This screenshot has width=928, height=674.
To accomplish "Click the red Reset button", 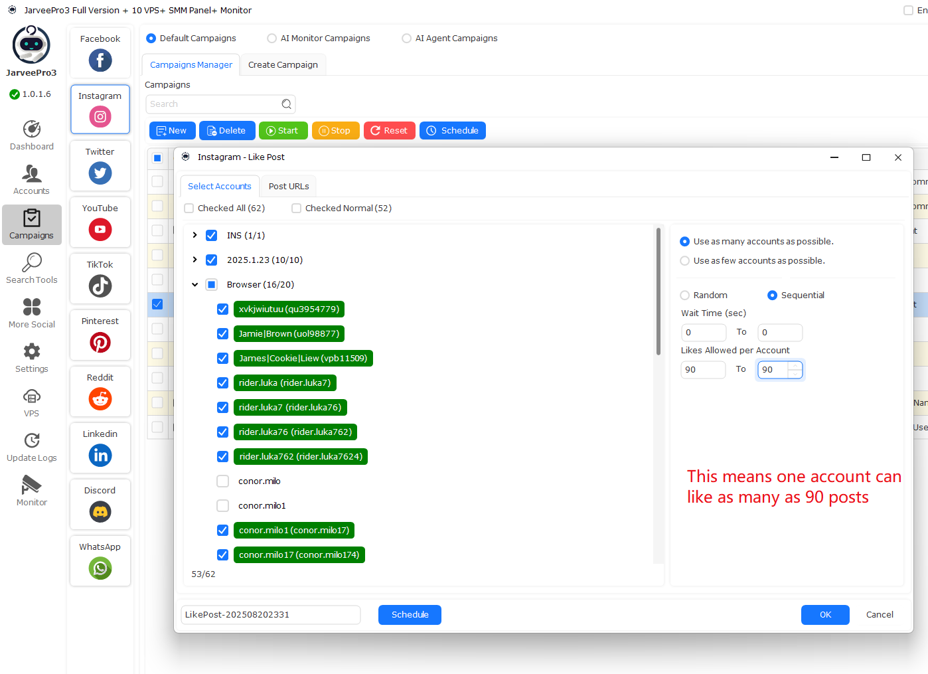I will coord(390,131).
